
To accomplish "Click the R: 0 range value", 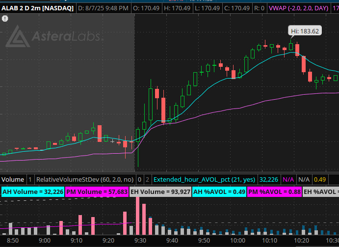I will (x=259, y=8).
